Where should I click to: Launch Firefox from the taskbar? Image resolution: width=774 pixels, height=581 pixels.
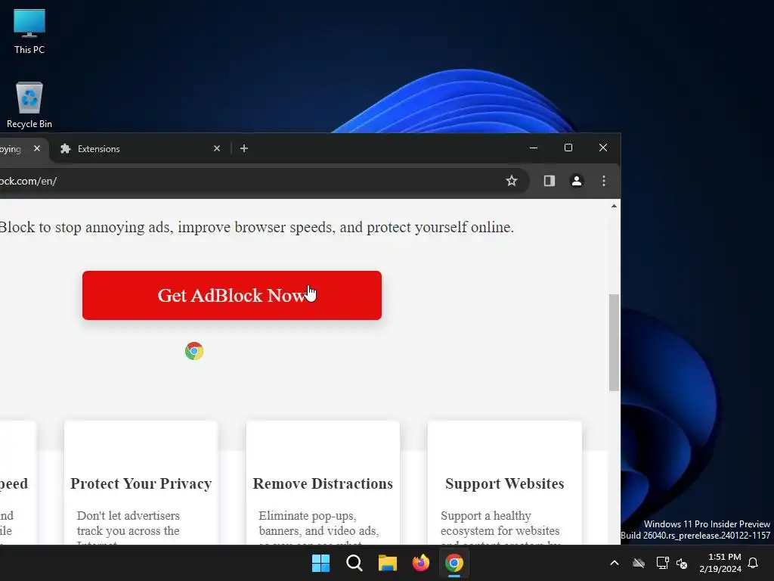420,563
